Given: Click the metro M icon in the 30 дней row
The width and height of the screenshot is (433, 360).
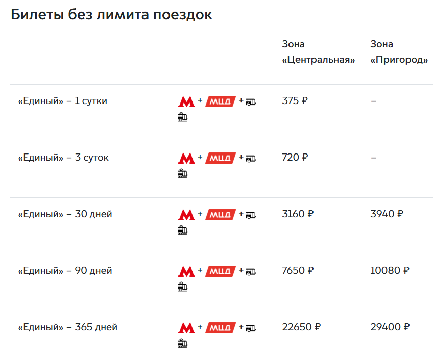Looking at the screenshot, I should (187, 215).
